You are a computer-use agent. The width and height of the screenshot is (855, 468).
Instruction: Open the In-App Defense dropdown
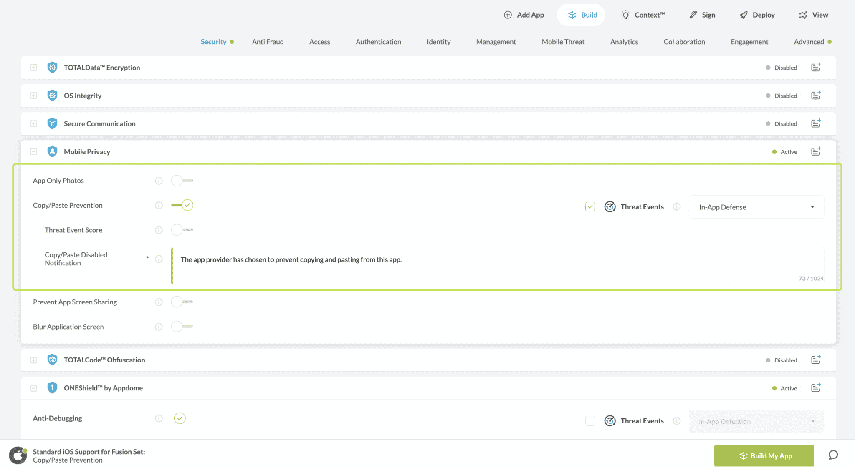click(x=756, y=207)
